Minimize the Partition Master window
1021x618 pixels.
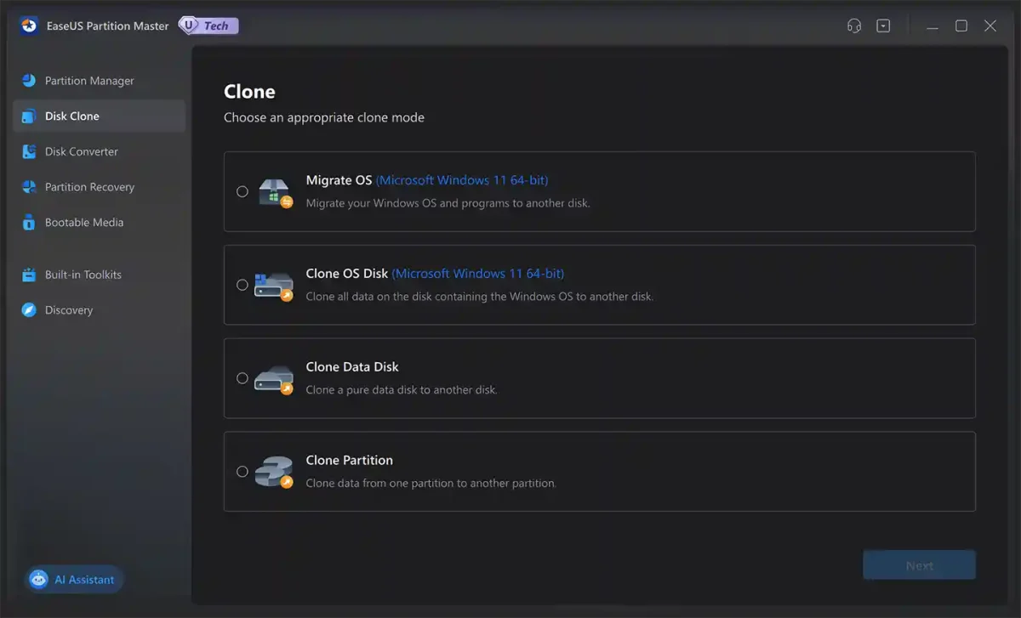[x=933, y=26]
